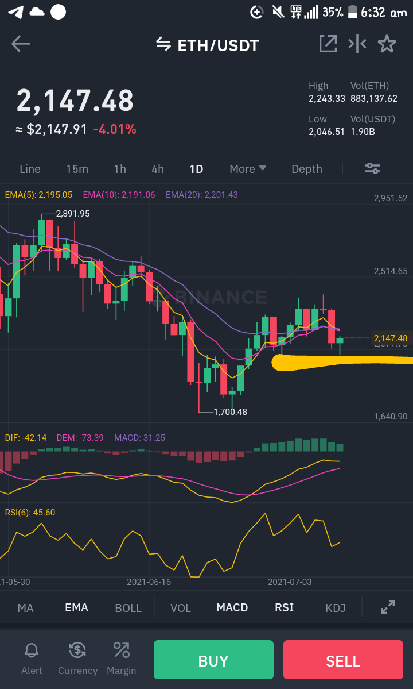Click the 2,147.48 price marker on chart
Screen dimensions: 413x689
(390, 338)
